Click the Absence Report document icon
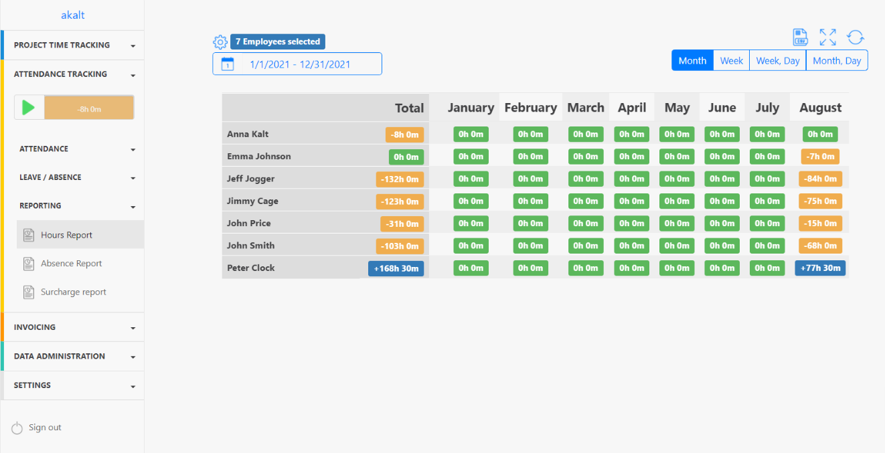Screen dimensions: 885x453 pyautogui.click(x=29, y=264)
